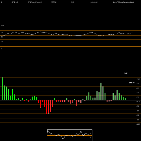This screenshot has width=141, height=141.
Task: Click the '-4' value in the mini chart
Action: [x=90, y=137]
